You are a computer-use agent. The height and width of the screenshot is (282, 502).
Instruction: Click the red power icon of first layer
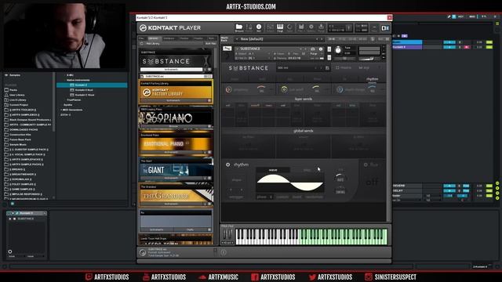coord(228,90)
